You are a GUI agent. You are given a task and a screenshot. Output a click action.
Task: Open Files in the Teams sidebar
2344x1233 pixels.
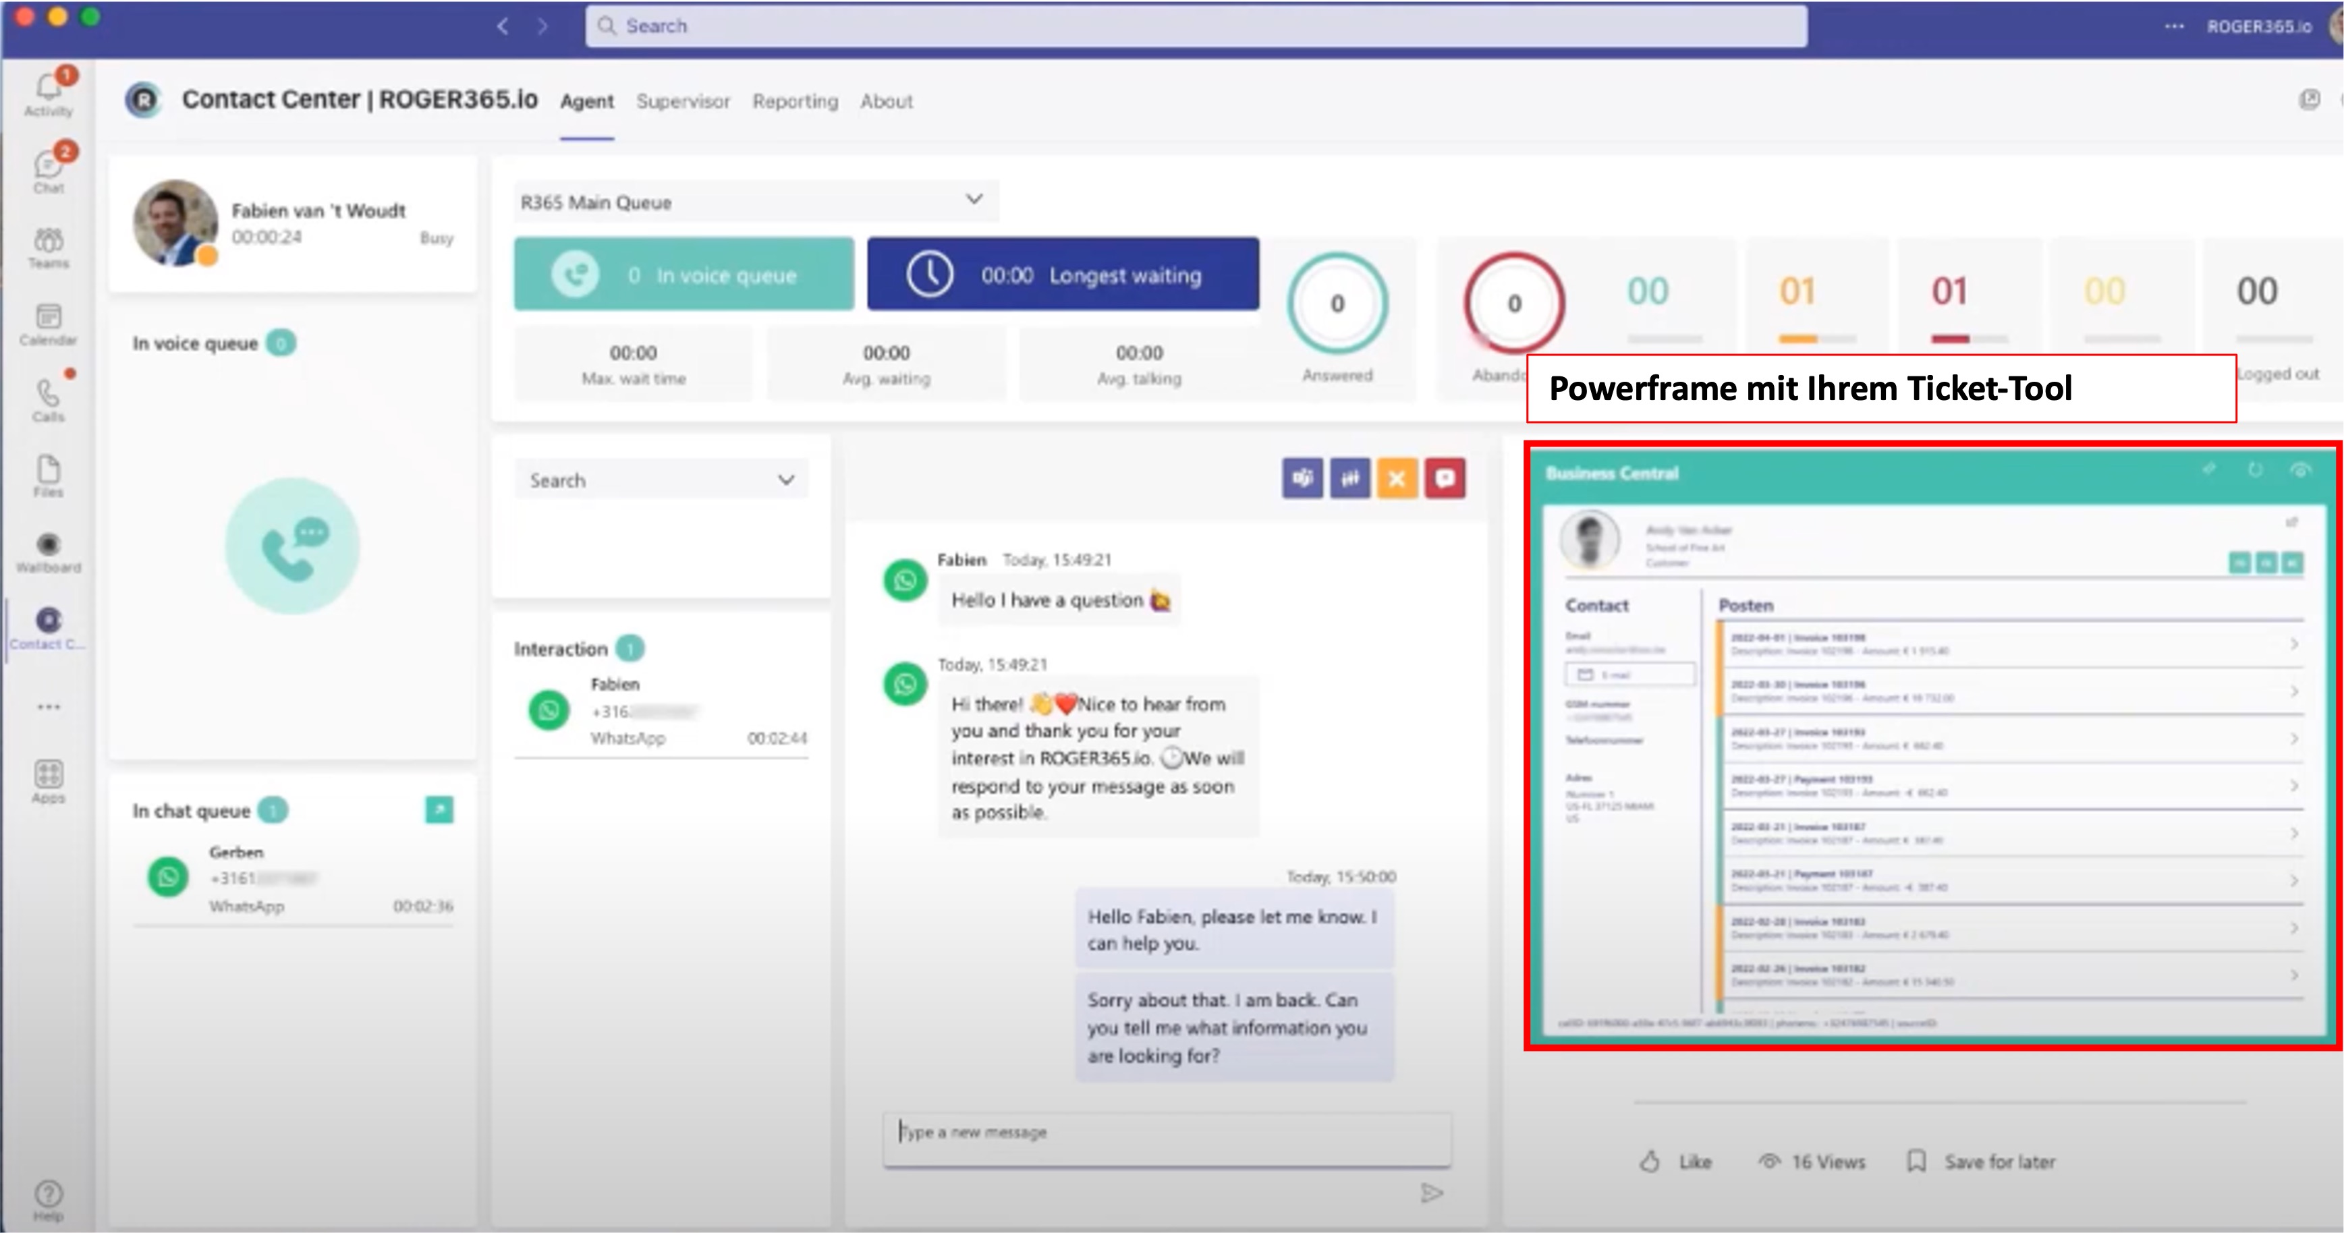(48, 477)
